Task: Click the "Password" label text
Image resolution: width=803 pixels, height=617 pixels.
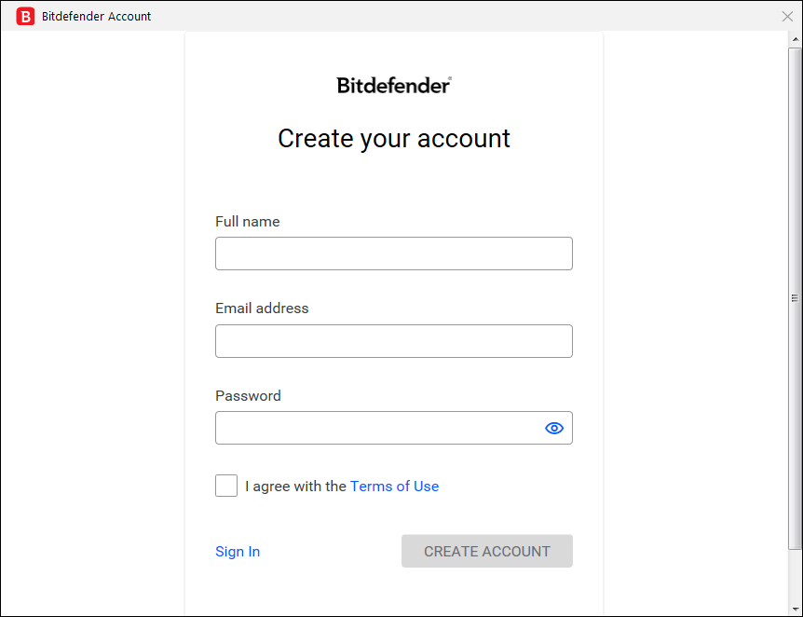Action: pyautogui.click(x=248, y=395)
